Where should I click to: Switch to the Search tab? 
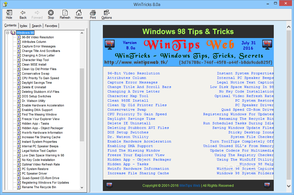36,26
